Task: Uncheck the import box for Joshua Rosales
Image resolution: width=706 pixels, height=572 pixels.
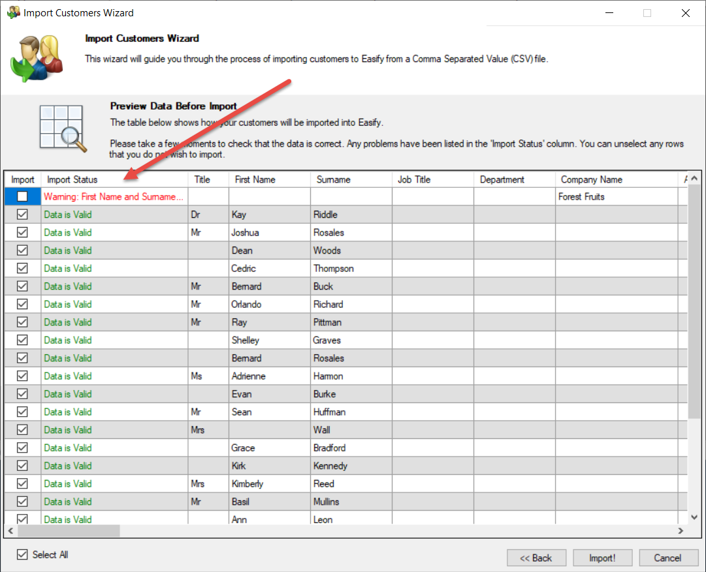Action: point(22,232)
